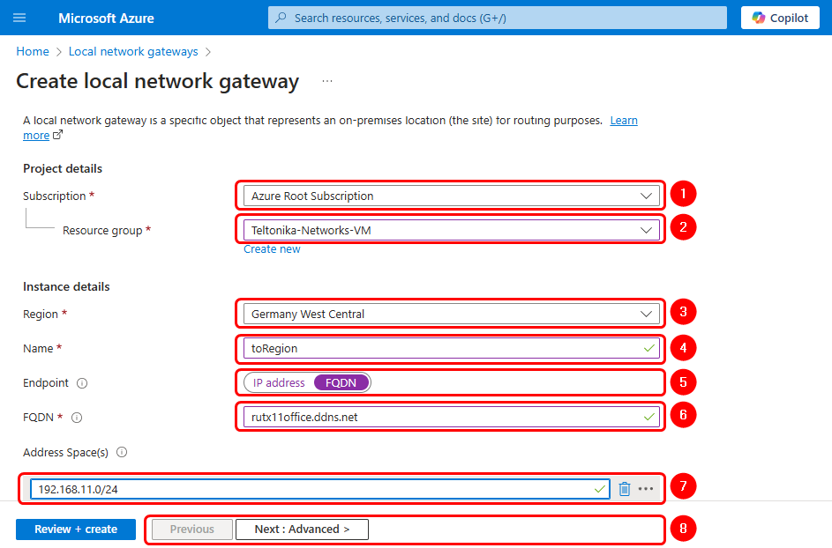Viewport: 832px width, 548px height.
Task: Click Next : Advanced button
Action: (302, 529)
